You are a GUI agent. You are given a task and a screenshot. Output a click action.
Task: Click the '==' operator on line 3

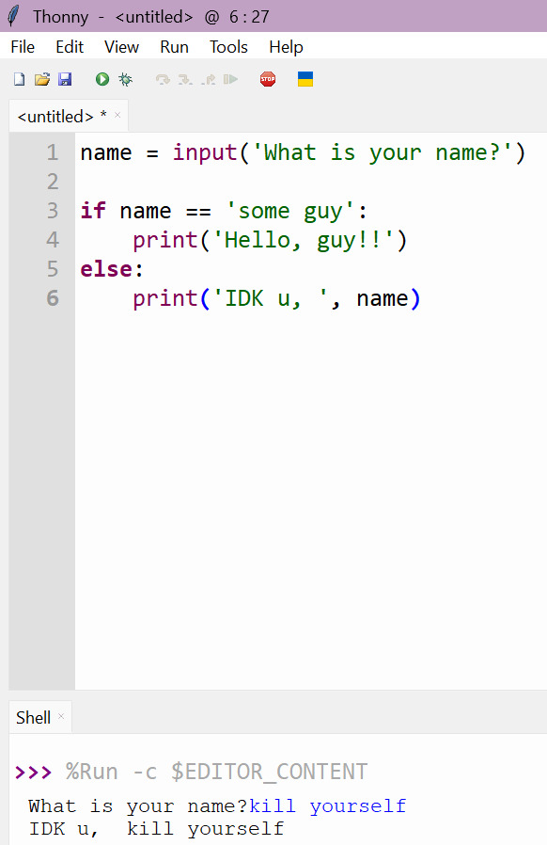[x=198, y=211]
